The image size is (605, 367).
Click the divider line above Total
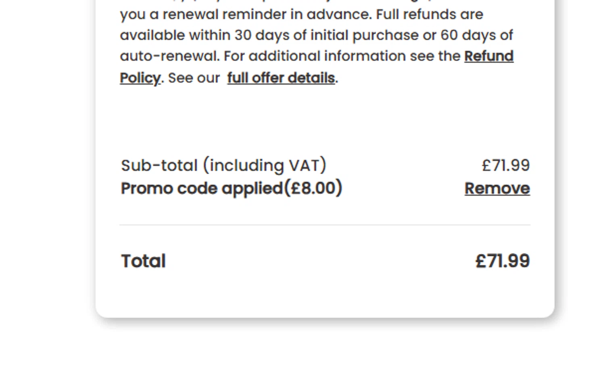tap(325, 225)
